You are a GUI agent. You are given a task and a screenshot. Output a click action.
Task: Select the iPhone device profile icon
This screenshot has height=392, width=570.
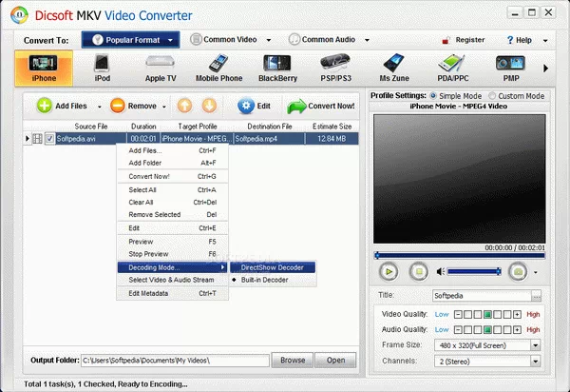44,69
